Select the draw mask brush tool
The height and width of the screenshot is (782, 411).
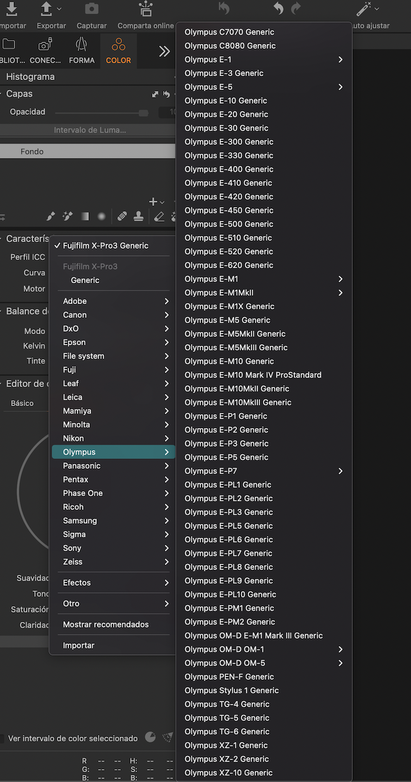coord(51,216)
